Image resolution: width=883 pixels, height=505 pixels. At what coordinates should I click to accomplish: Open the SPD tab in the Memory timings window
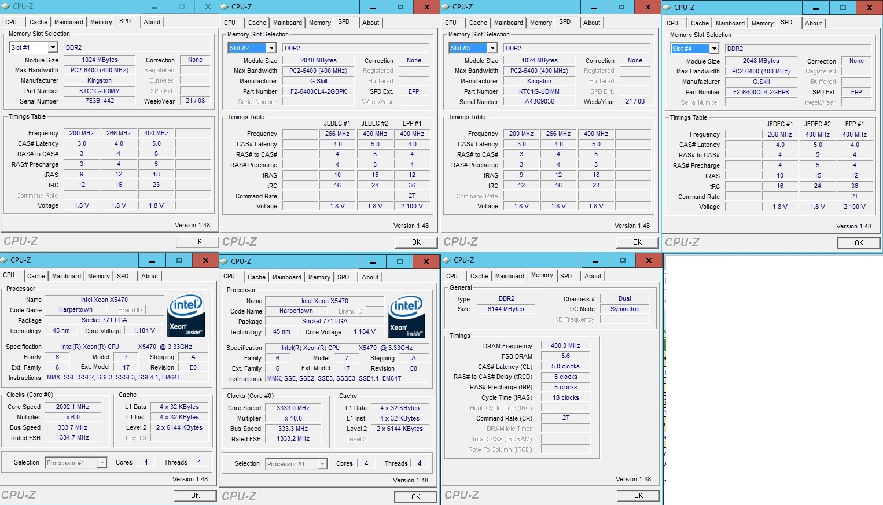coord(566,276)
